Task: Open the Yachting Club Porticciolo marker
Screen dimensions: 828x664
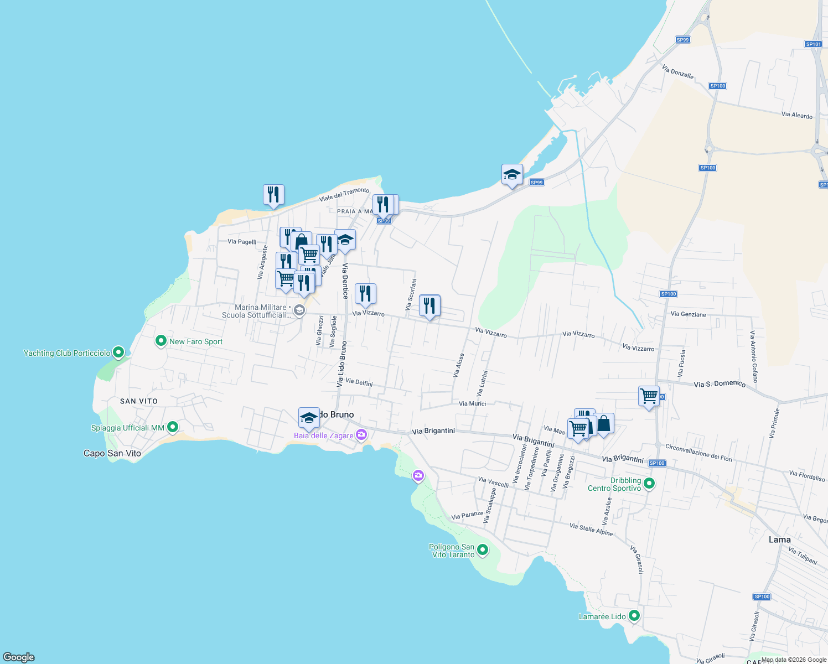Action: pyautogui.click(x=118, y=352)
